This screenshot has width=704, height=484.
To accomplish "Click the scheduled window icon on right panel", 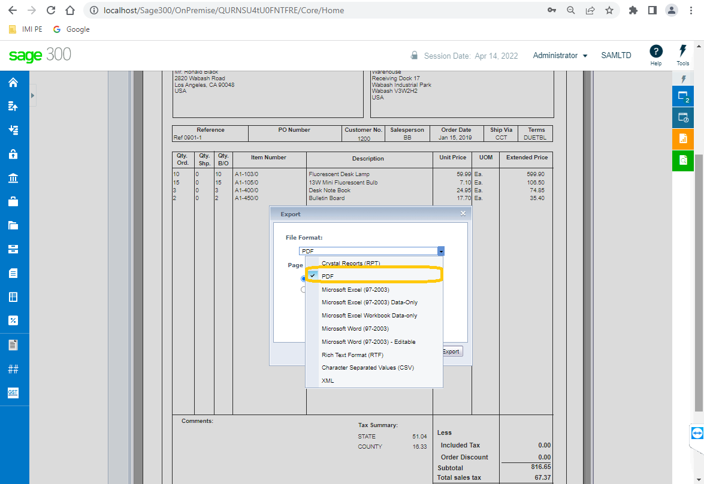I will (682, 117).
